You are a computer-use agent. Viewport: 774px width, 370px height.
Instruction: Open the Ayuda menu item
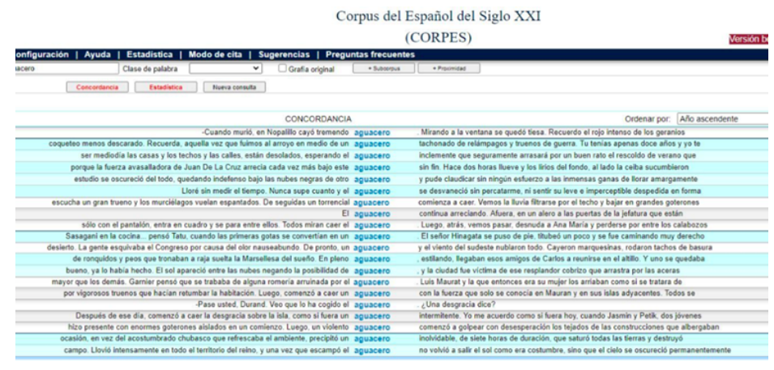97,55
